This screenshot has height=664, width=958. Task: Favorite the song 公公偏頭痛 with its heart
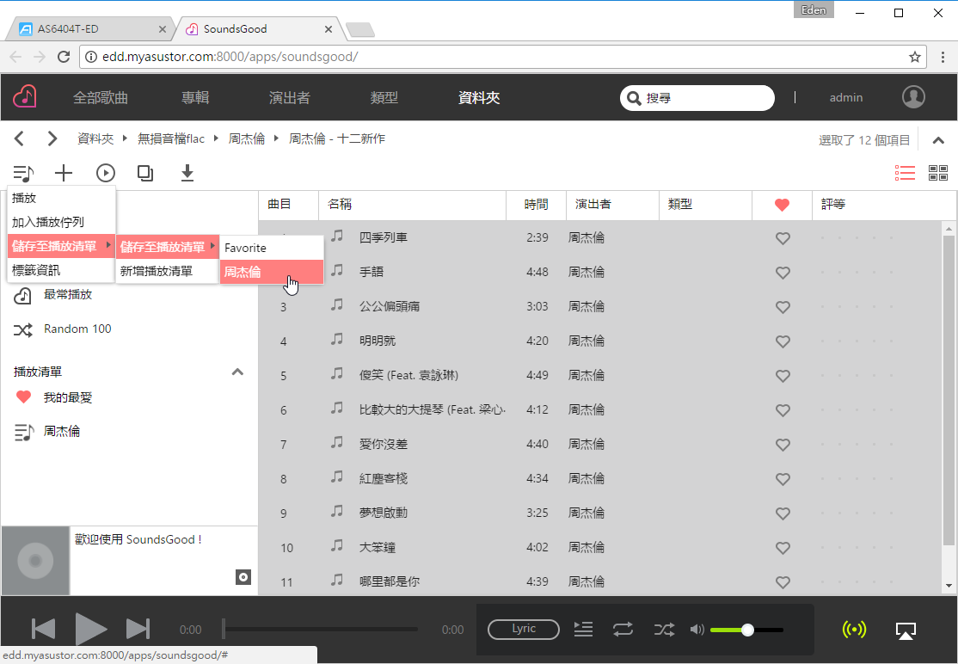click(783, 307)
